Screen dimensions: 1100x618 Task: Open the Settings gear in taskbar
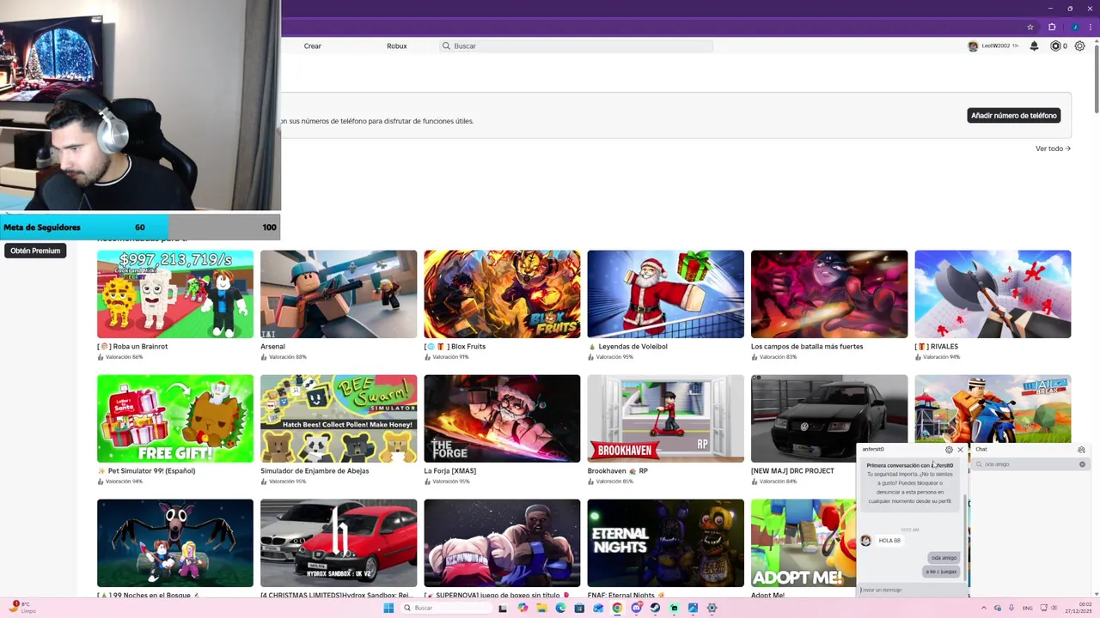click(712, 608)
